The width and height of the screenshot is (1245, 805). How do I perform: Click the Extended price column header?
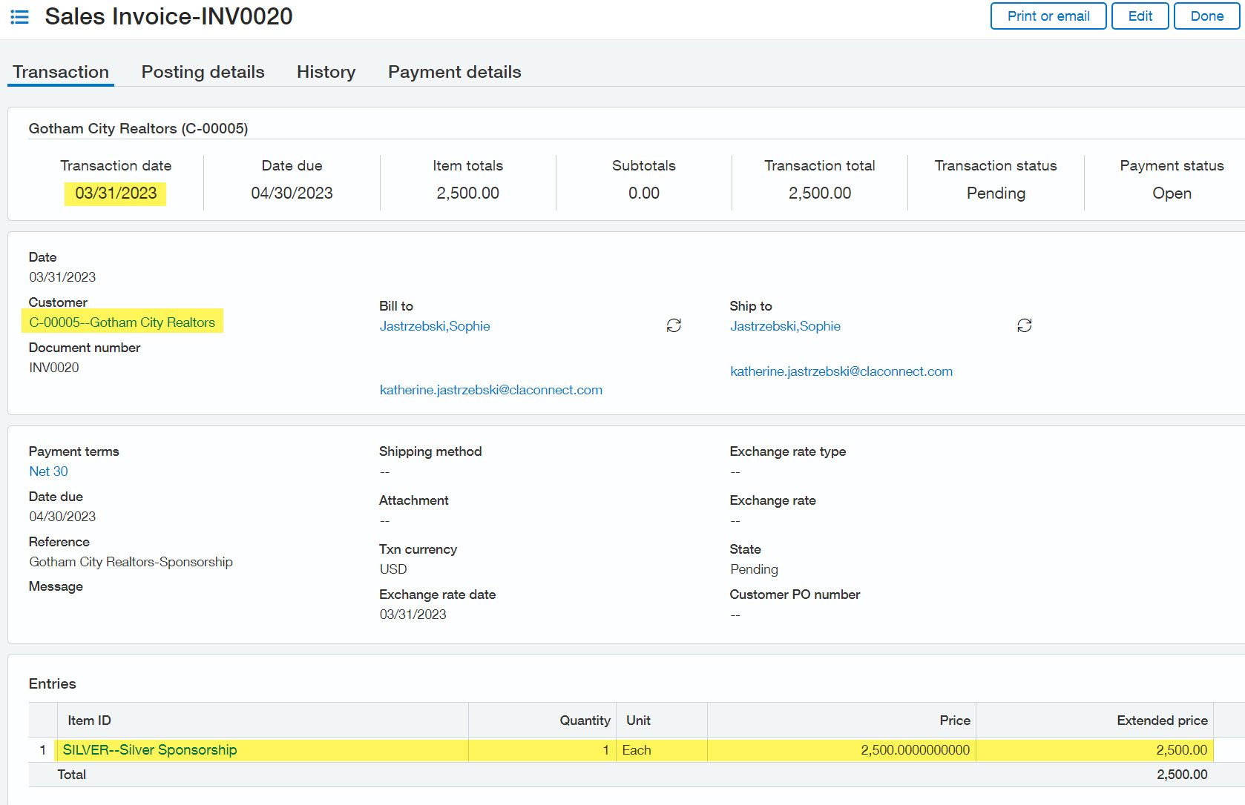coord(1161,720)
